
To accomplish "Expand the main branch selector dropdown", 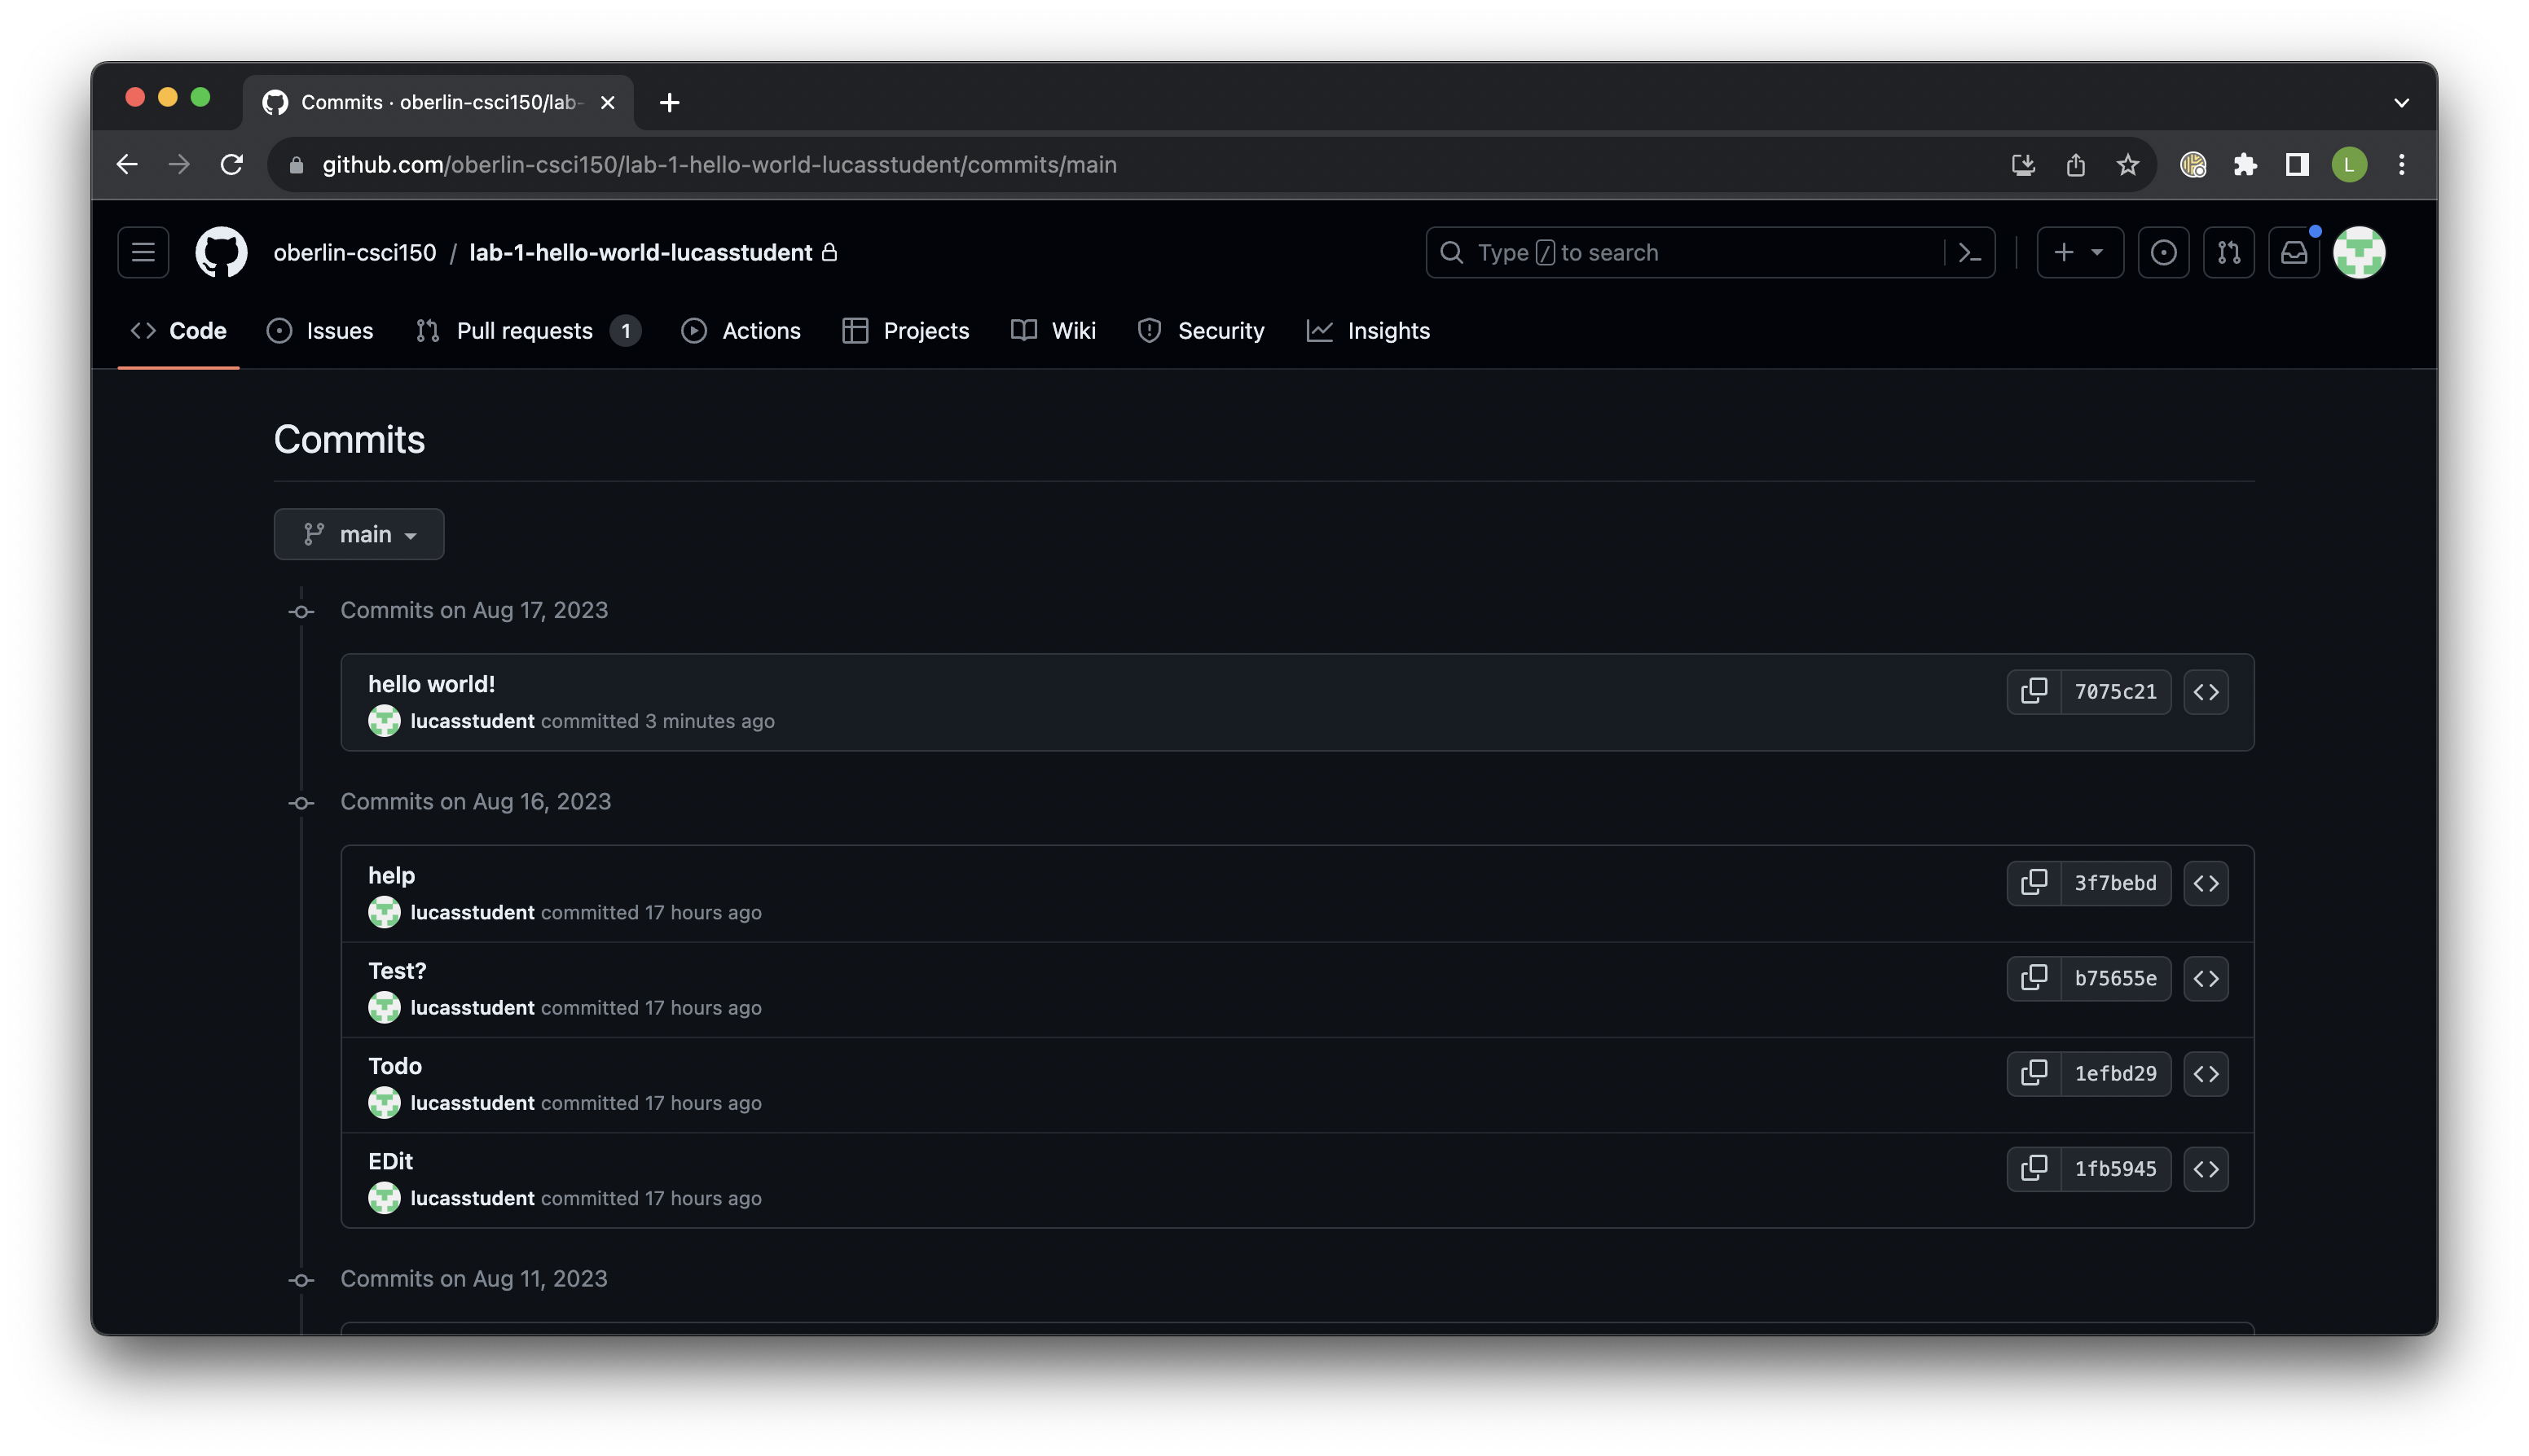I will 358,534.
